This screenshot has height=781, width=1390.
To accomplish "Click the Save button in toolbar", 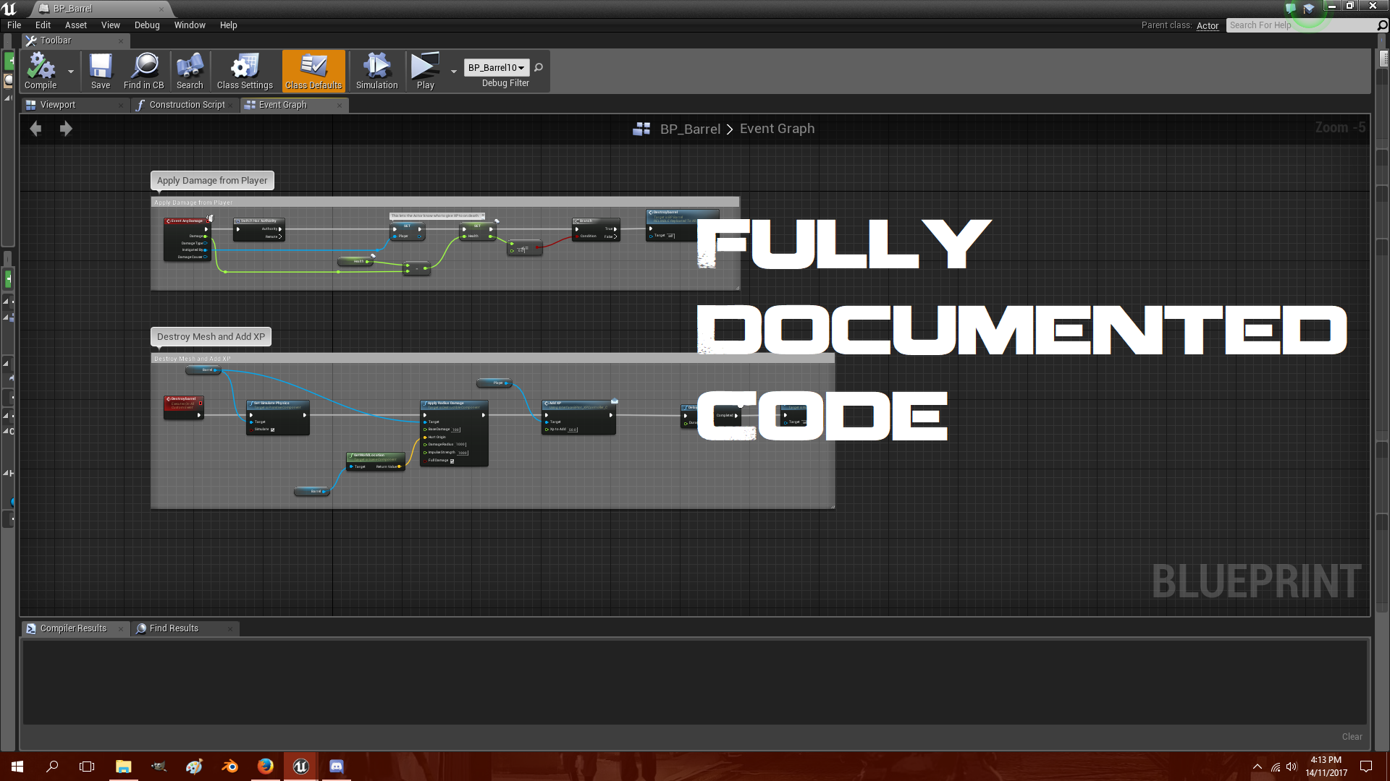I will 99,72.
